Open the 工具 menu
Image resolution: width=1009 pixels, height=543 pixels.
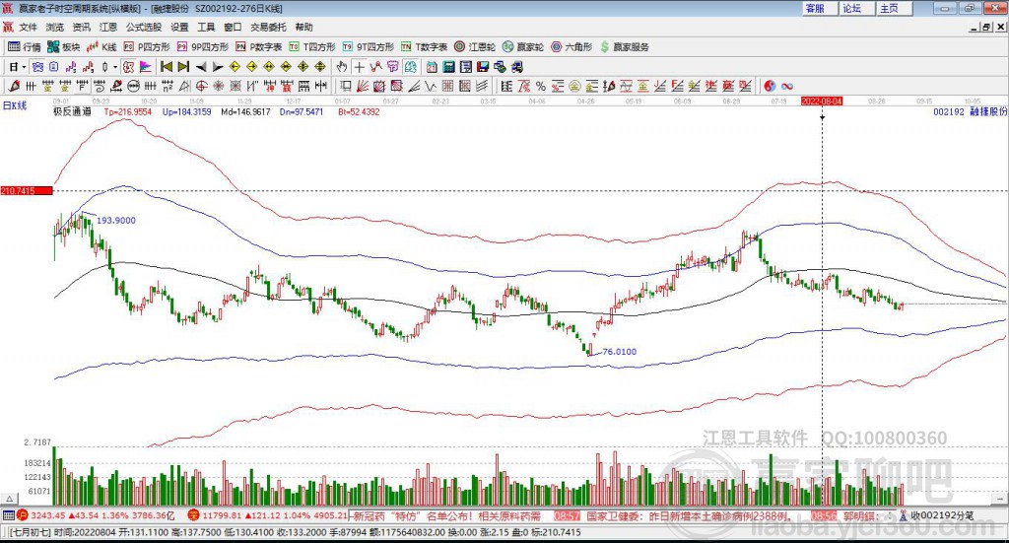coord(206,27)
